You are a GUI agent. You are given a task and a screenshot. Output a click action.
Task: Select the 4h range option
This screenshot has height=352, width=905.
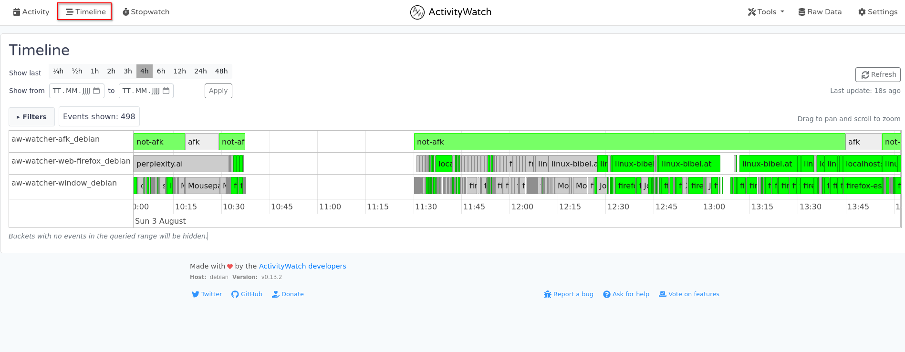[x=145, y=71]
